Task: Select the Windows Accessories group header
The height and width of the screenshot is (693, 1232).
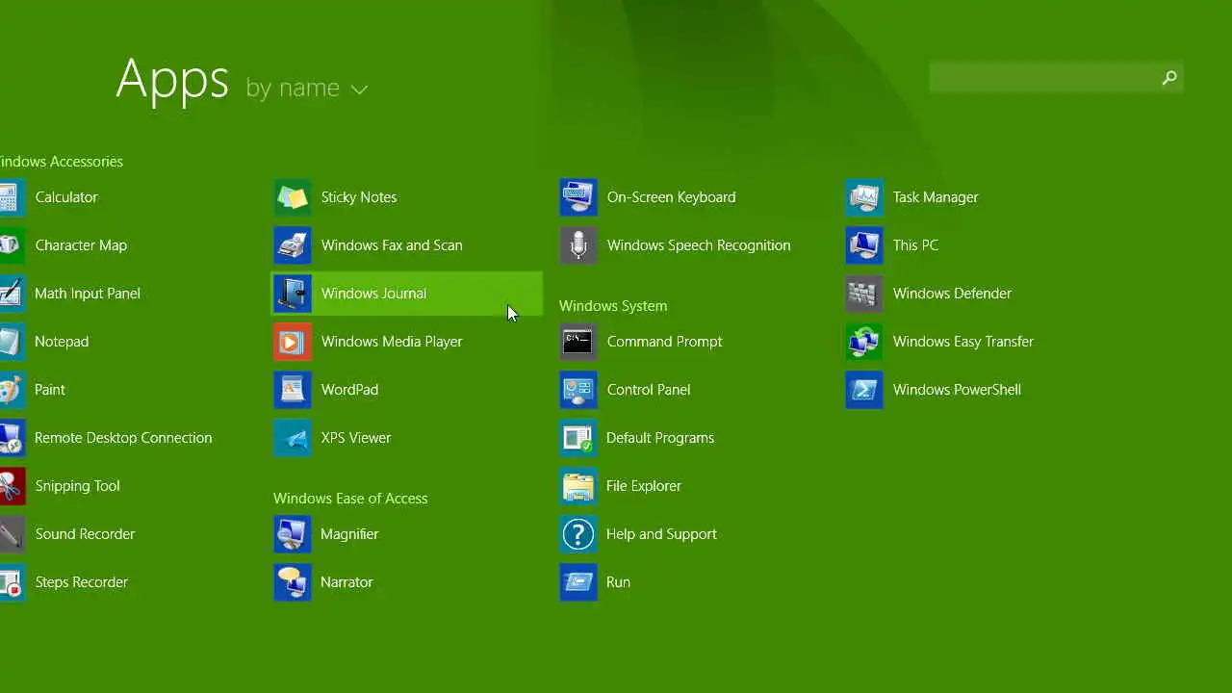Action: (62, 162)
